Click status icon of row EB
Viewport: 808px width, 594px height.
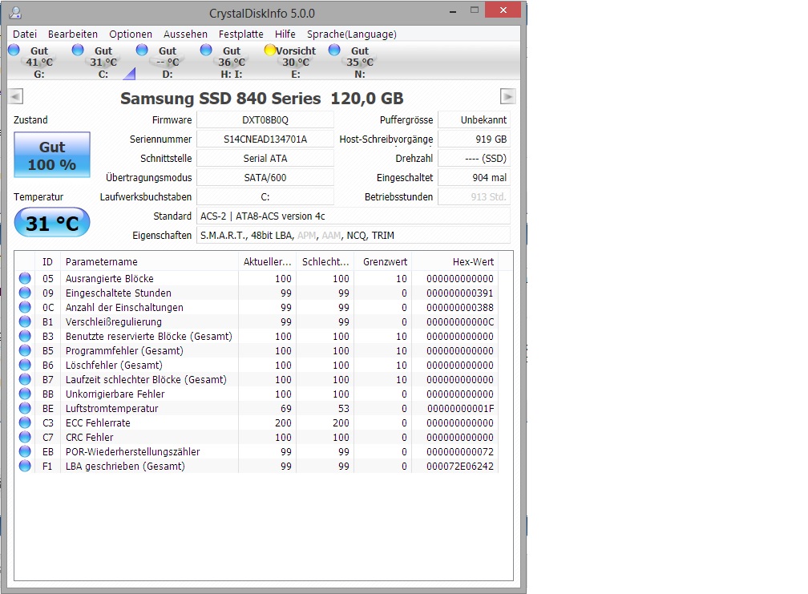25,451
